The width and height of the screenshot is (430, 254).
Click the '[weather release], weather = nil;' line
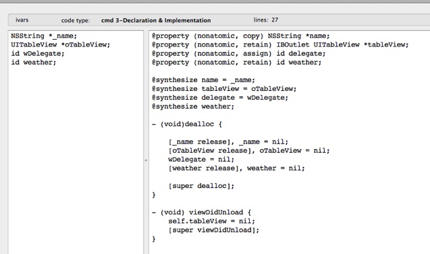[237, 168]
